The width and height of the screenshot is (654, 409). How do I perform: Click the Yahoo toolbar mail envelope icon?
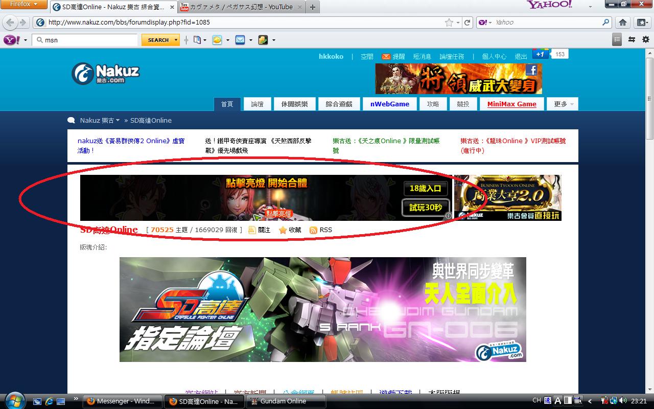[240, 40]
